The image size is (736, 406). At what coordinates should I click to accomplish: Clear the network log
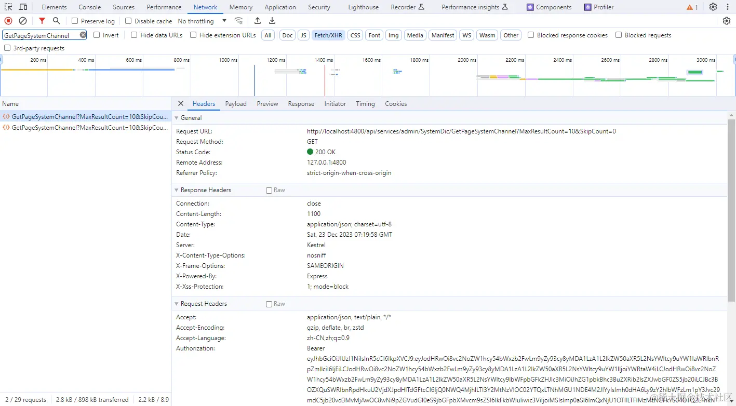(x=23, y=21)
